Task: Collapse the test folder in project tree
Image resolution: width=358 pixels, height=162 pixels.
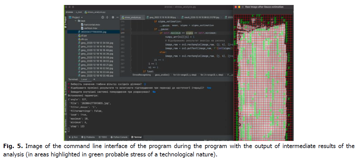Action: pos(75,21)
